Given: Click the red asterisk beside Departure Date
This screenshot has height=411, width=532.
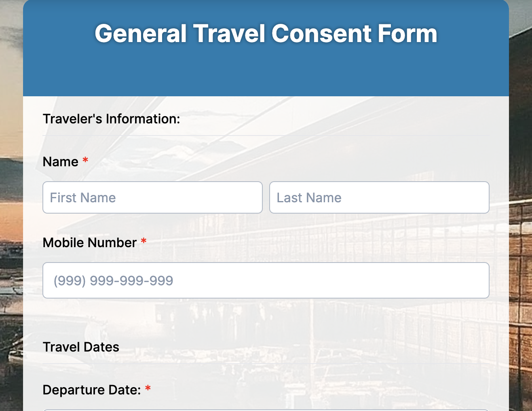Looking at the screenshot, I should pos(148,388).
